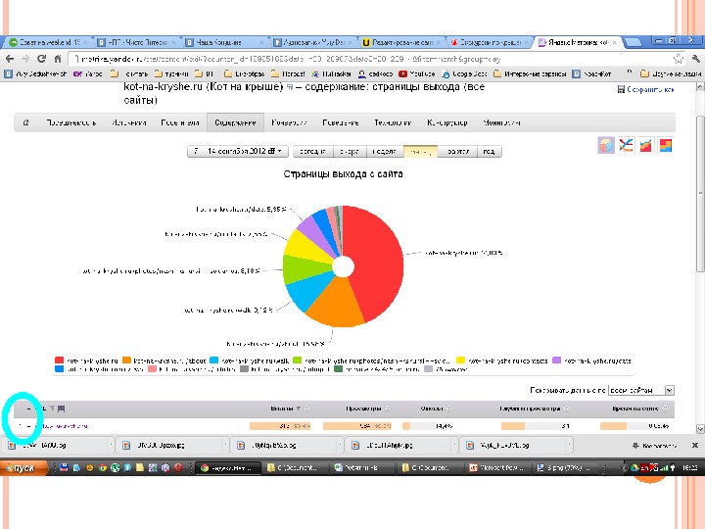This screenshot has width=705, height=529.
Task: Click the help icon next to Глубина просмотра
Action: click(x=566, y=409)
